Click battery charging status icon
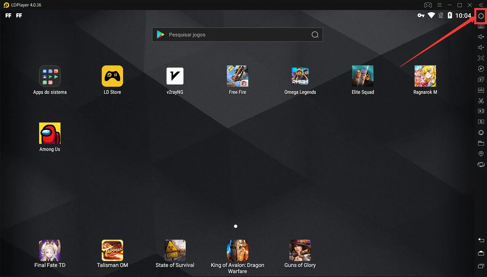Viewport: 487px width, 277px height. (450, 15)
